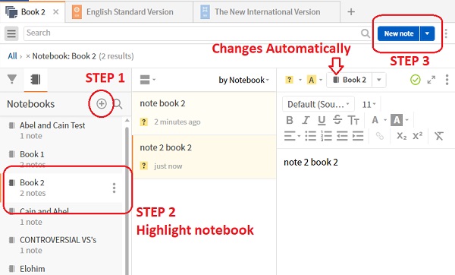455x275 pixels.
Task: Open The New International Version tab
Action: (266, 12)
